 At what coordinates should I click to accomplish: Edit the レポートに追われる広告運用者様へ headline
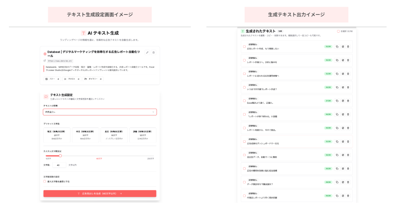(343, 74)
